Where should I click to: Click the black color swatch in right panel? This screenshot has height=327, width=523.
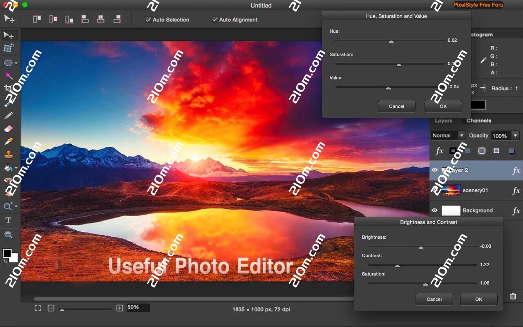478,105
